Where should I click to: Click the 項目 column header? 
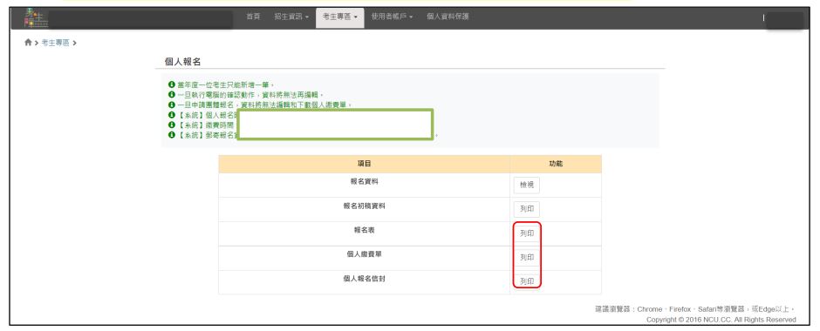(x=364, y=164)
